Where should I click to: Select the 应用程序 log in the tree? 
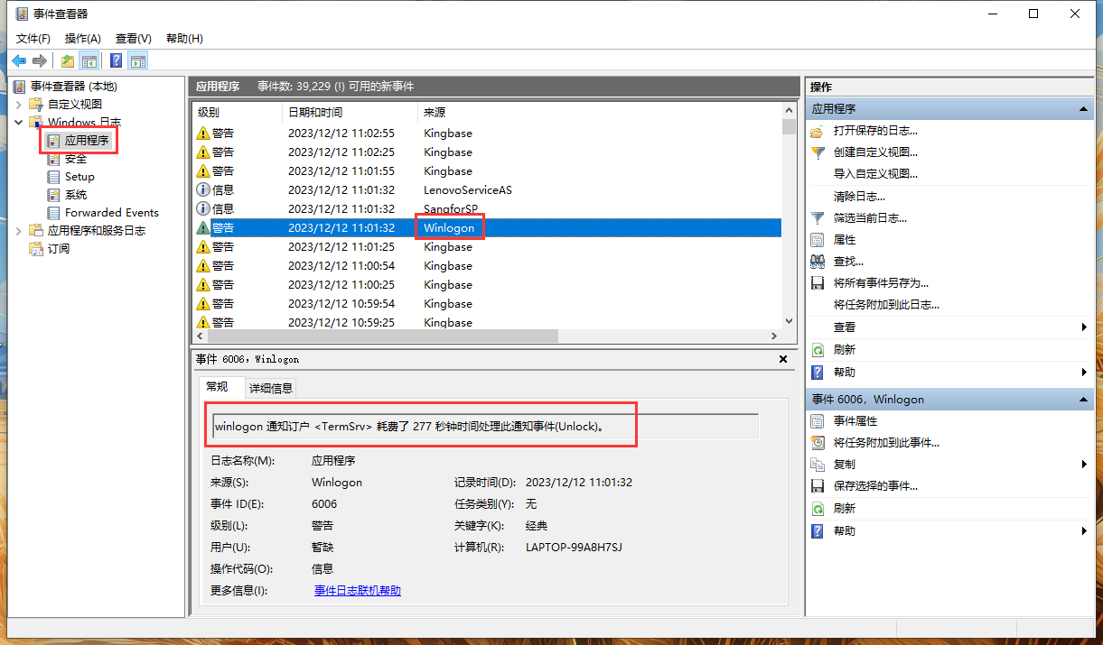tap(87, 141)
